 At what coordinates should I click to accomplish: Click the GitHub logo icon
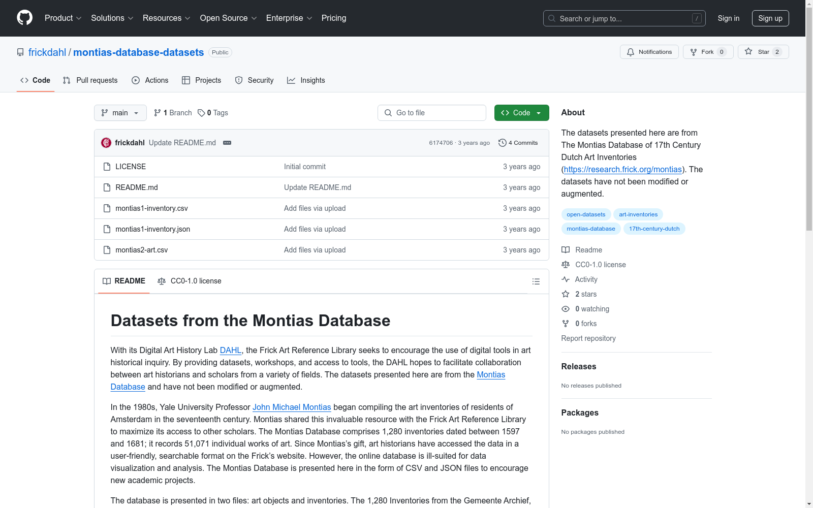(24, 18)
